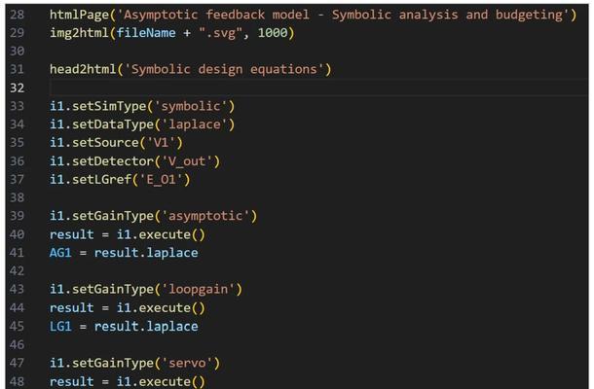Click the 'V_out' detector string

(187, 161)
